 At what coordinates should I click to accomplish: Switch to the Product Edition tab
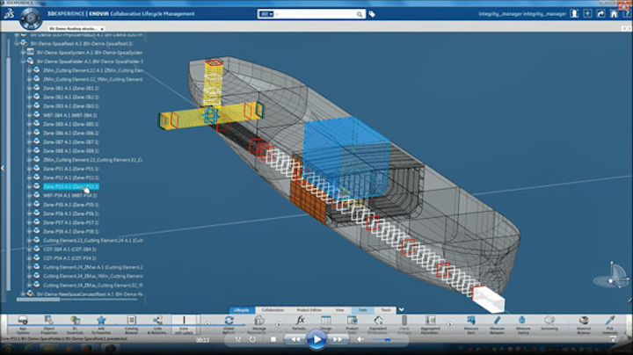click(309, 310)
